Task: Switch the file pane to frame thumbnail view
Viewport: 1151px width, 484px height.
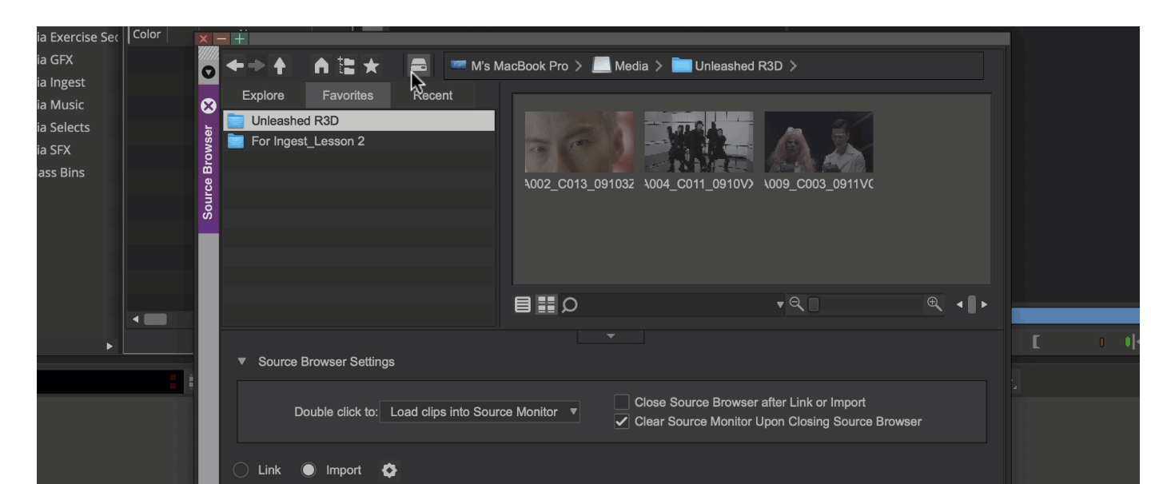Action: (x=546, y=304)
